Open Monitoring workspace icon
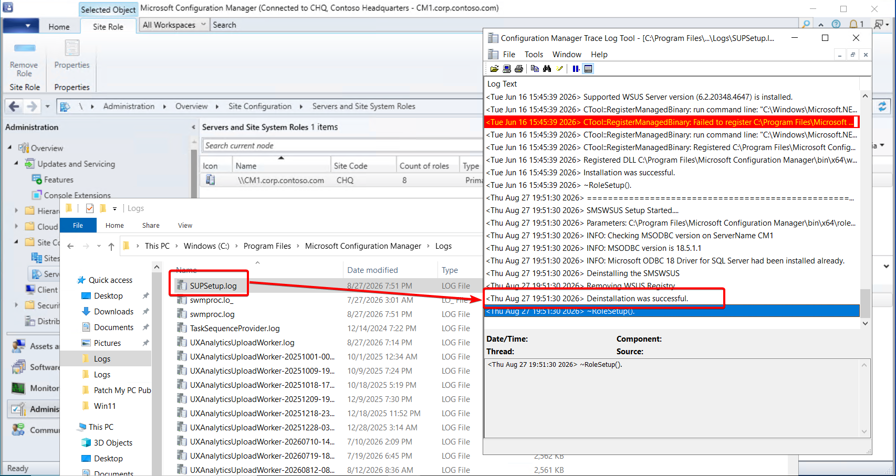Screen dimensions: 896x476 [18, 388]
